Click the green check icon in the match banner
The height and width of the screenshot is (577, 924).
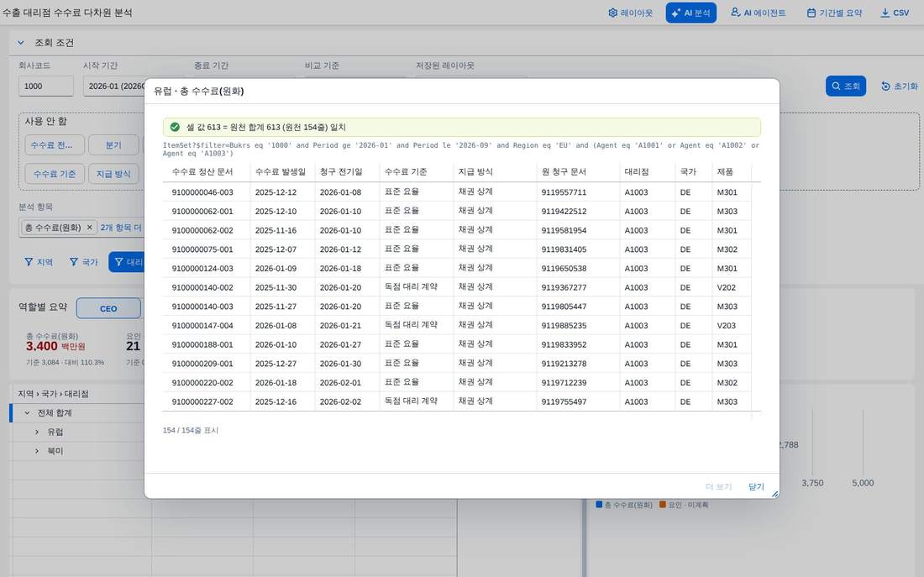[175, 127]
